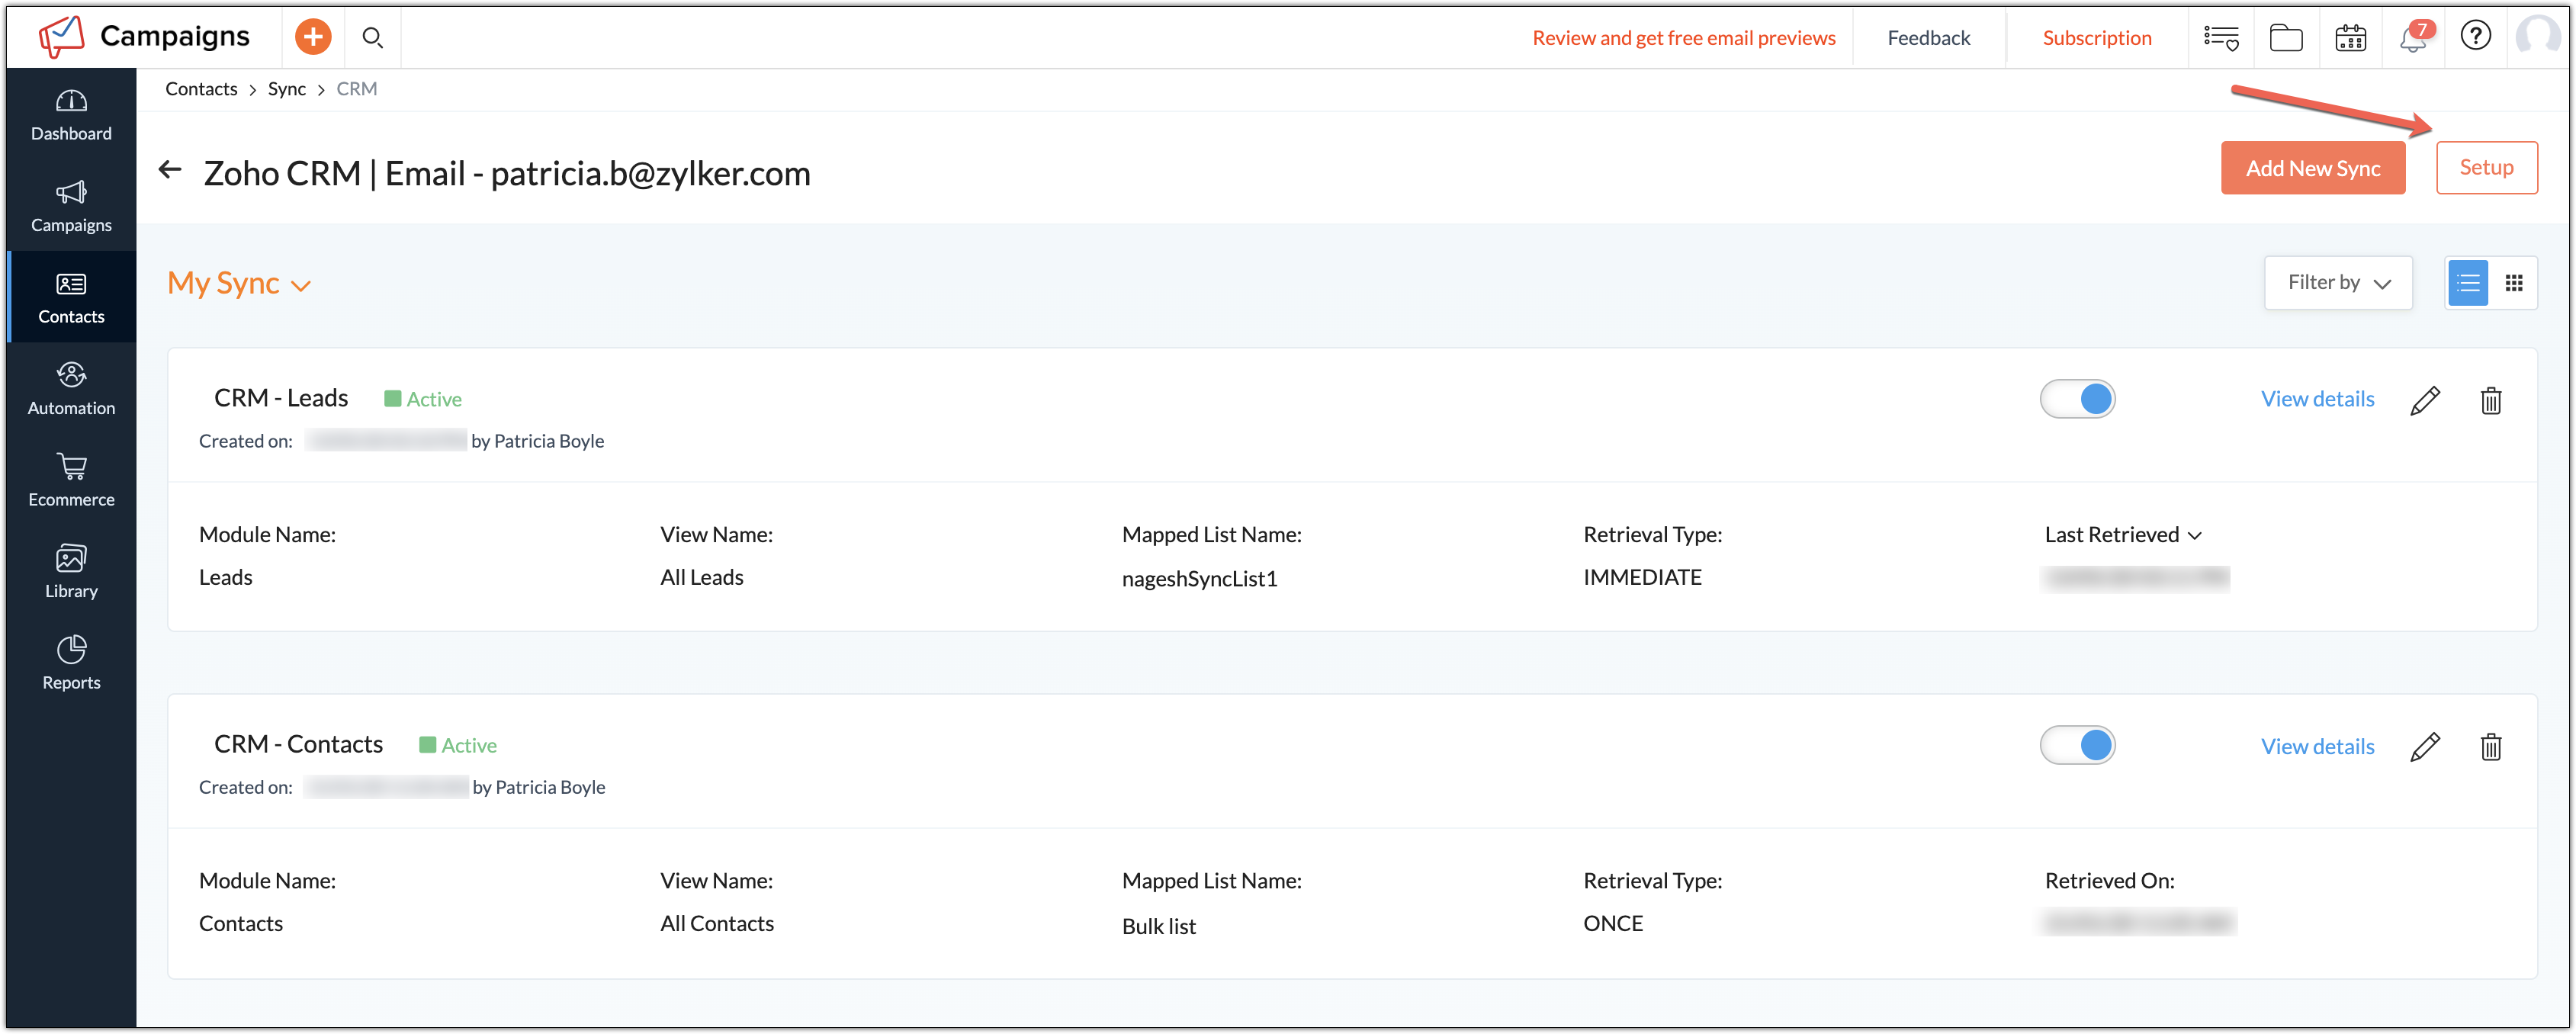Screen dimensions: 2576x1034
Task: Edit CRM - Leads sync pencil icon
Action: click(x=2425, y=400)
